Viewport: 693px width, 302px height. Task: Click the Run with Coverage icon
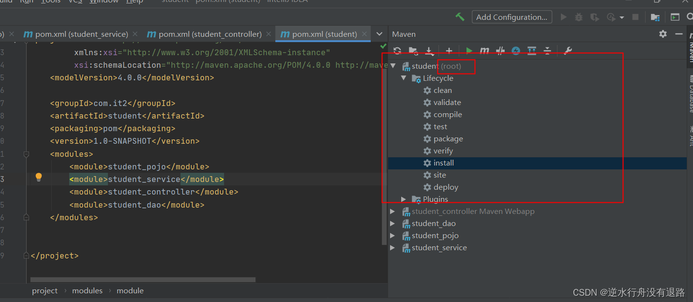pos(594,17)
